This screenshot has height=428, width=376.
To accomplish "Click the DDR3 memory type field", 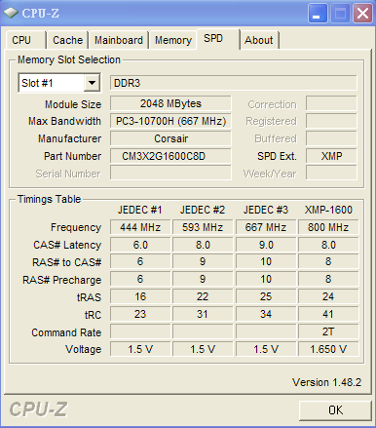I will pos(234,83).
